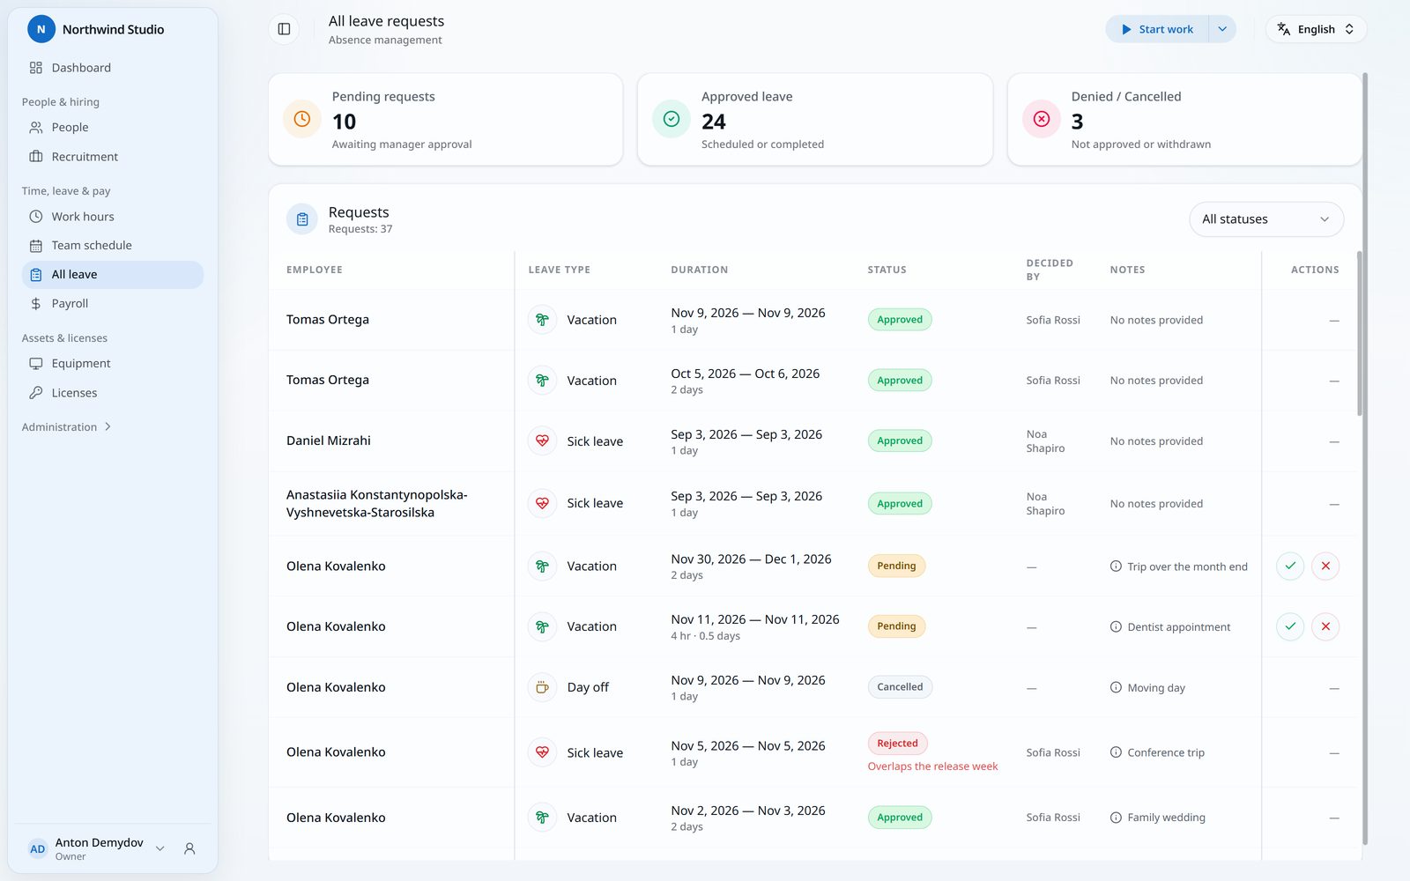This screenshot has width=1410, height=881.
Task: Click the page vertical scrollbar
Action: point(1365,458)
